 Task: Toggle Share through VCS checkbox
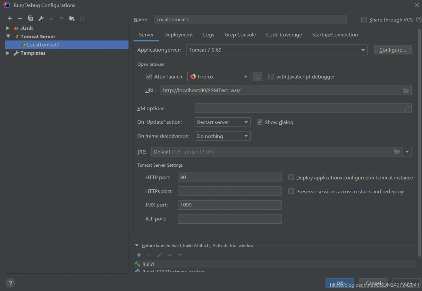tap(364, 20)
